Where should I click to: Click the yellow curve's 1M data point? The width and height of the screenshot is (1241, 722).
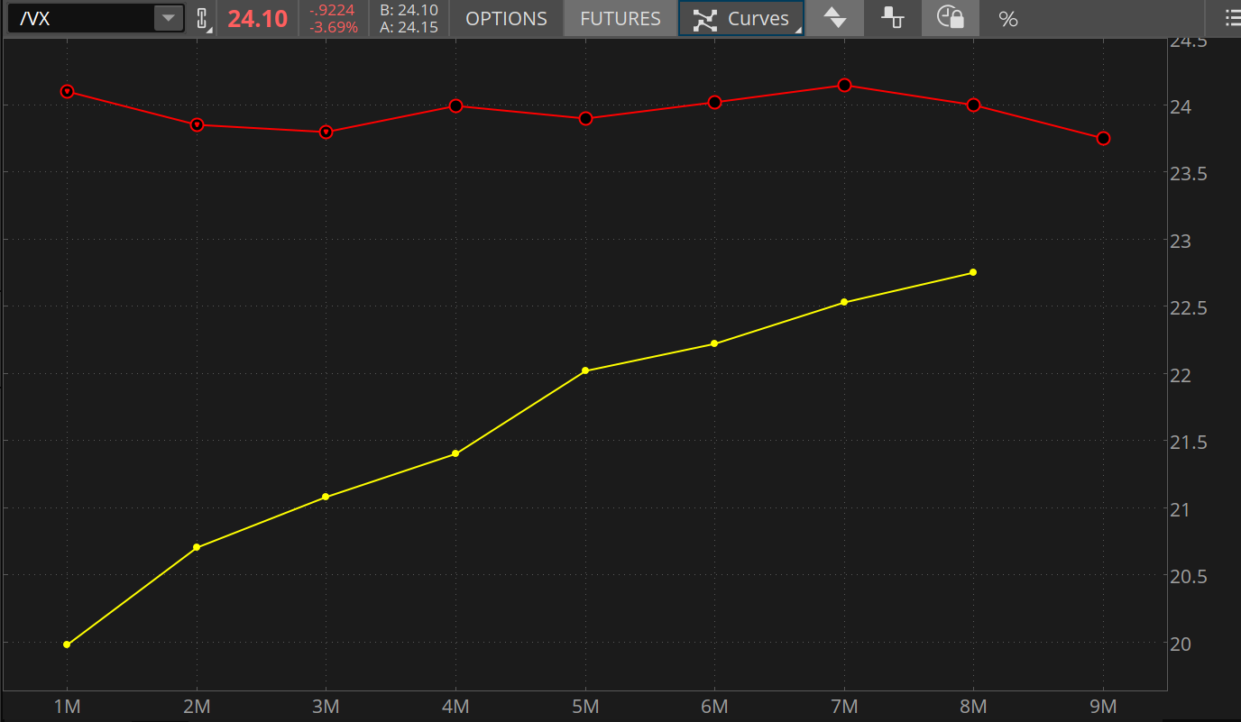68,644
